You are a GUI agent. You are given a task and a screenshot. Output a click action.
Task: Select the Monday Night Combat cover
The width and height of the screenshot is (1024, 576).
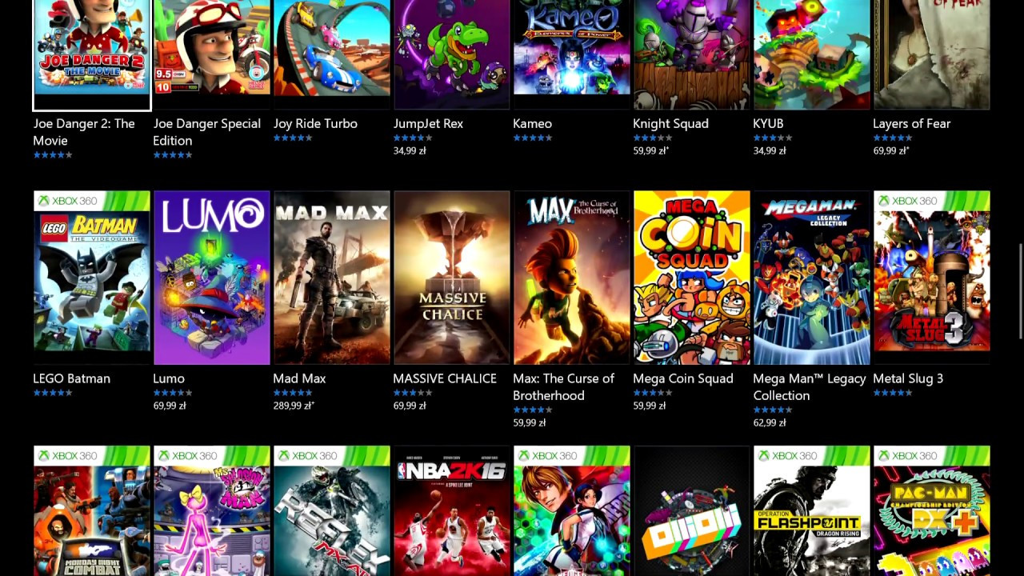(x=92, y=511)
